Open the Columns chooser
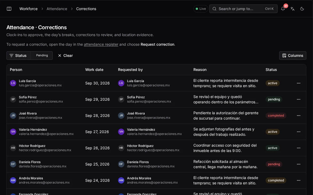The image size is (313, 195). (x=293, y=56)
